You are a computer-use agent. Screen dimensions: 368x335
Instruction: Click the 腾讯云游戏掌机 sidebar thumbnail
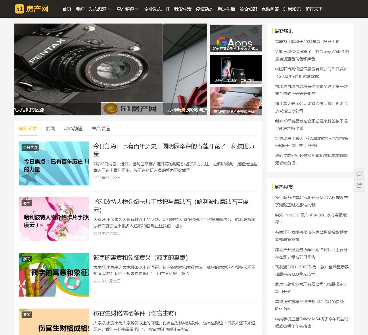(235, 101)
